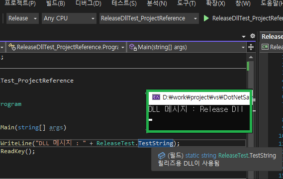Select the Release tab in right panel
283x179 pixels.
(272, 37)
